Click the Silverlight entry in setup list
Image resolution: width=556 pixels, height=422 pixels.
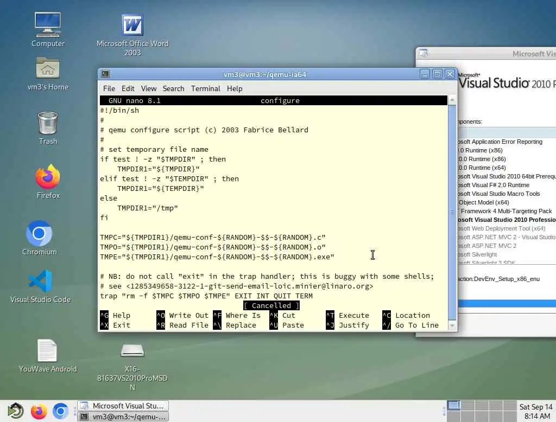click(x=478, y=254)
